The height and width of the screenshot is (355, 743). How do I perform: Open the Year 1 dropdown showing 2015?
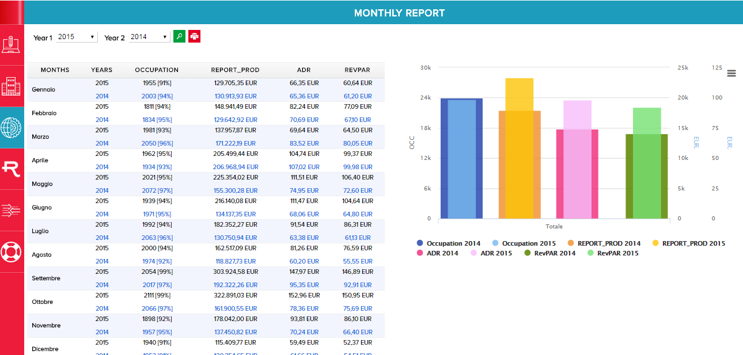tap(77, 37)
